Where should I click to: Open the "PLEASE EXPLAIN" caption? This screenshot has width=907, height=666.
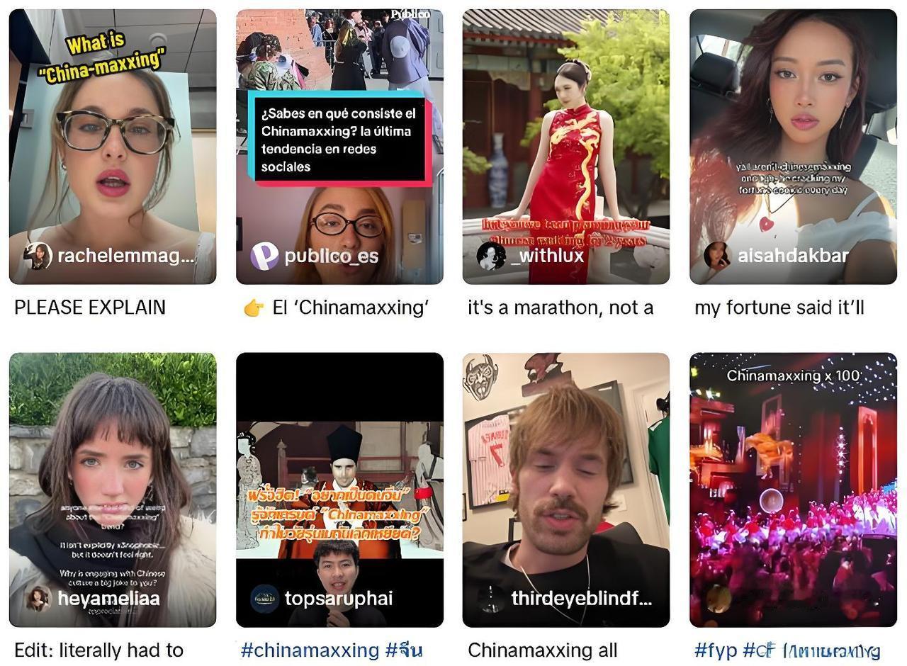coord(90,307)
